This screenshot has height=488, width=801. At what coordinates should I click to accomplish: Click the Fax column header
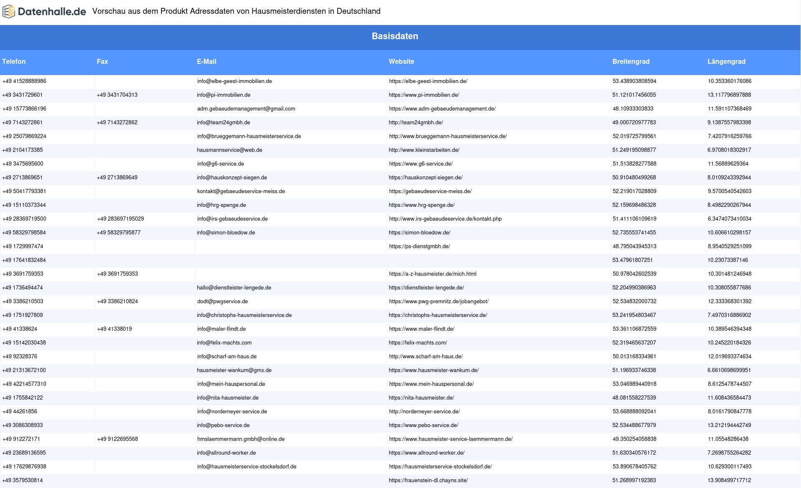coord(102,61)
